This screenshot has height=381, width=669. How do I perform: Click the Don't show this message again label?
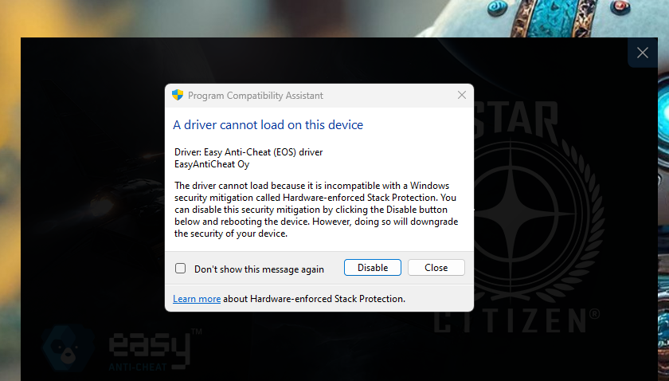pyautogui.click(x=259, y=269)
